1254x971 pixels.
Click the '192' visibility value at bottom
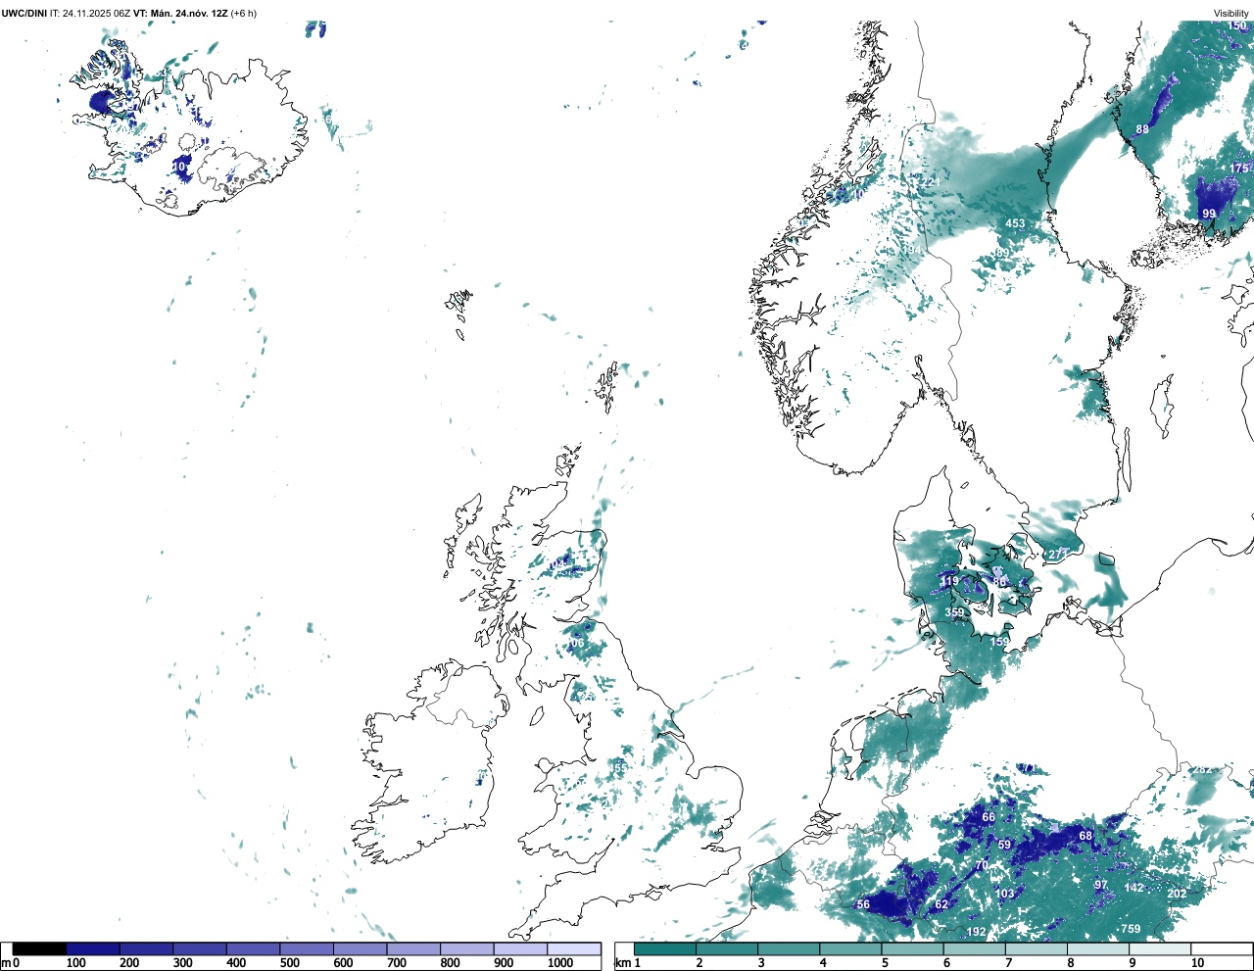tap(977, 932)
